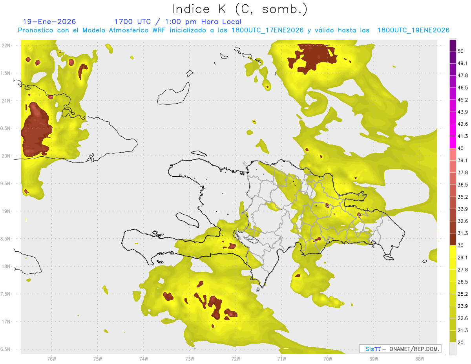Click the '17N' latitude label

point(5,322)
